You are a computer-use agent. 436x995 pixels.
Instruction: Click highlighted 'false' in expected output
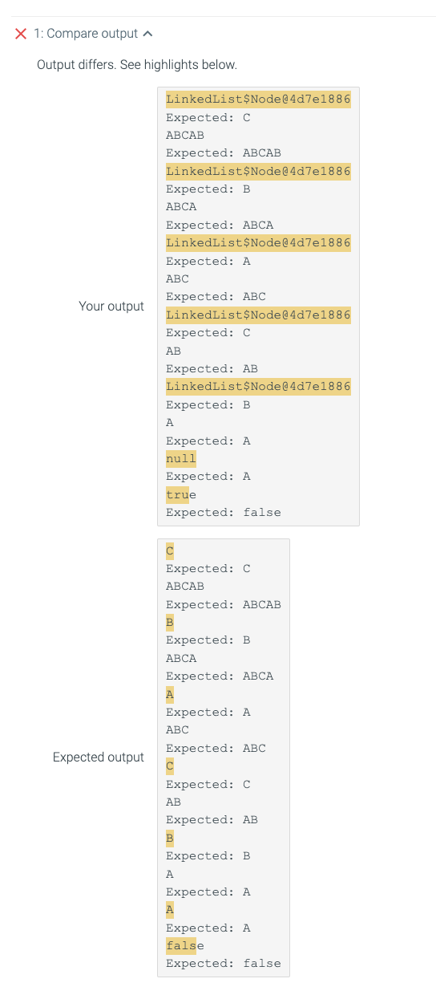click(181, 945)
